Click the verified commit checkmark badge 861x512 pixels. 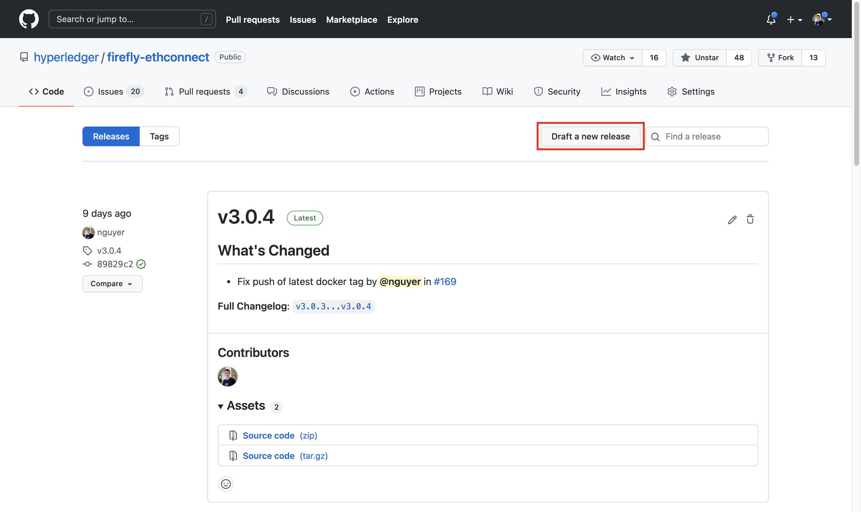tap(141, 264)
